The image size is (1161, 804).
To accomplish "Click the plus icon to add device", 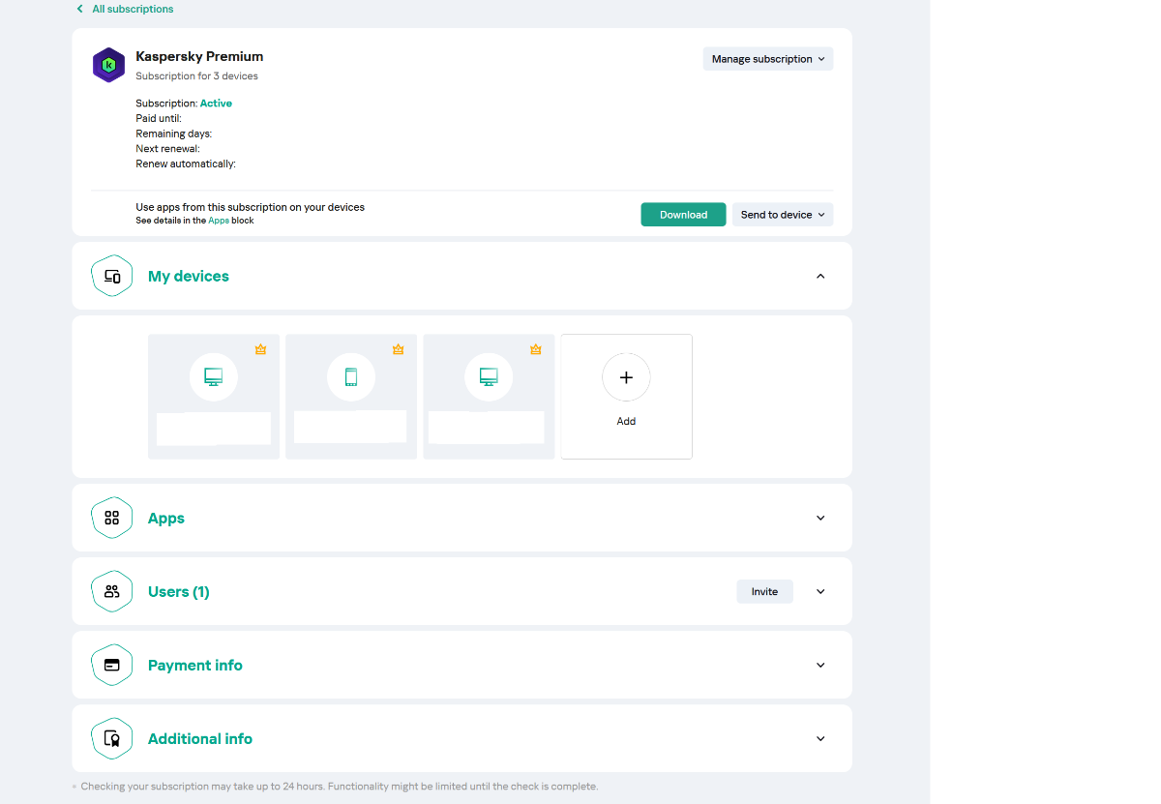I will point(626,377).
